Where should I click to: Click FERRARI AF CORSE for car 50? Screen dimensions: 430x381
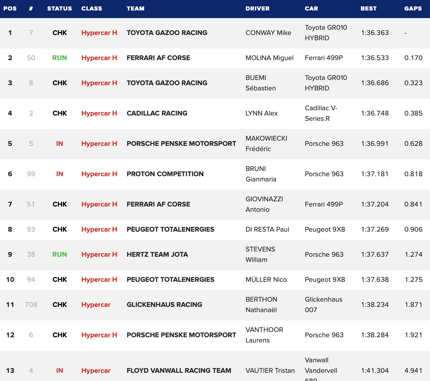pyautogui.click(x=158, y=58)
